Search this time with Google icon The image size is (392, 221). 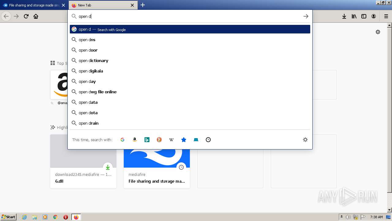pos(123,140)
